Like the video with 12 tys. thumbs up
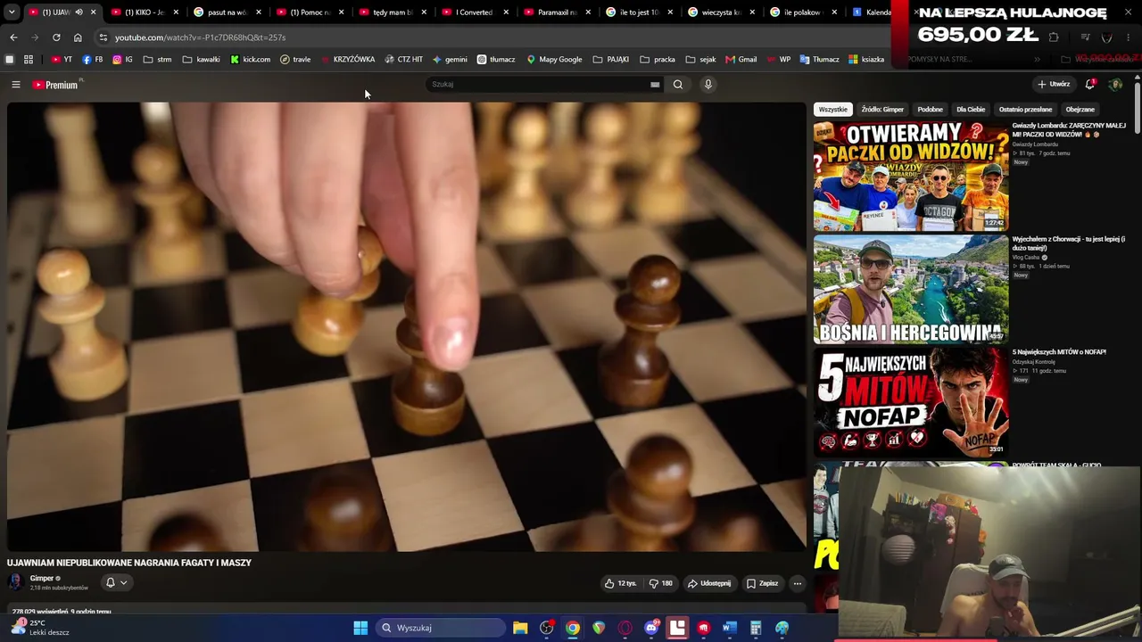This screenshot has height=642, width=1142. 620,583
